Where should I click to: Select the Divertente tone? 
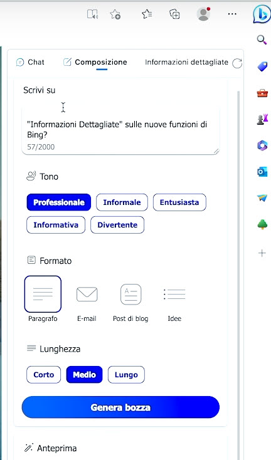pos(117,225)
